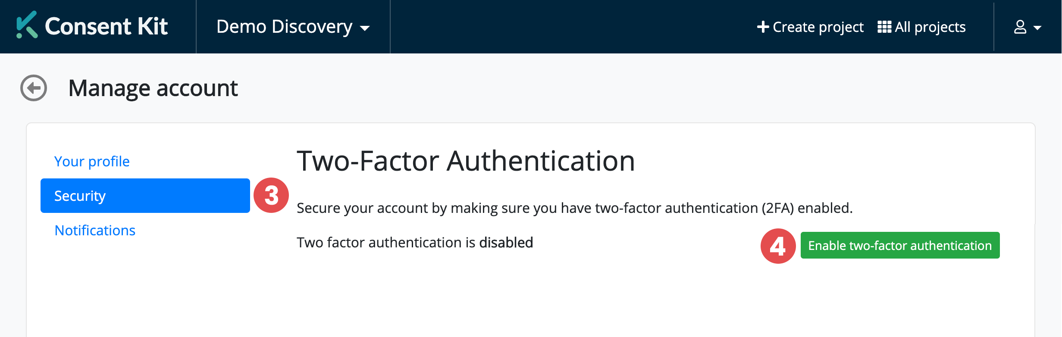This screenshot has width=1062, height=337.
Task: Expand the Demo Discovery project dropdown
Action: coord(292,27)
